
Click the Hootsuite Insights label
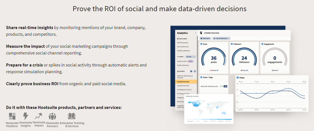coord(26,124)
